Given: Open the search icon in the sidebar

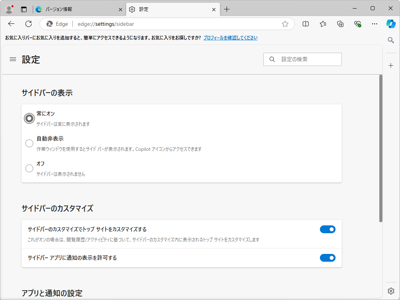Looking at the screenshot, I should (391, 40).
